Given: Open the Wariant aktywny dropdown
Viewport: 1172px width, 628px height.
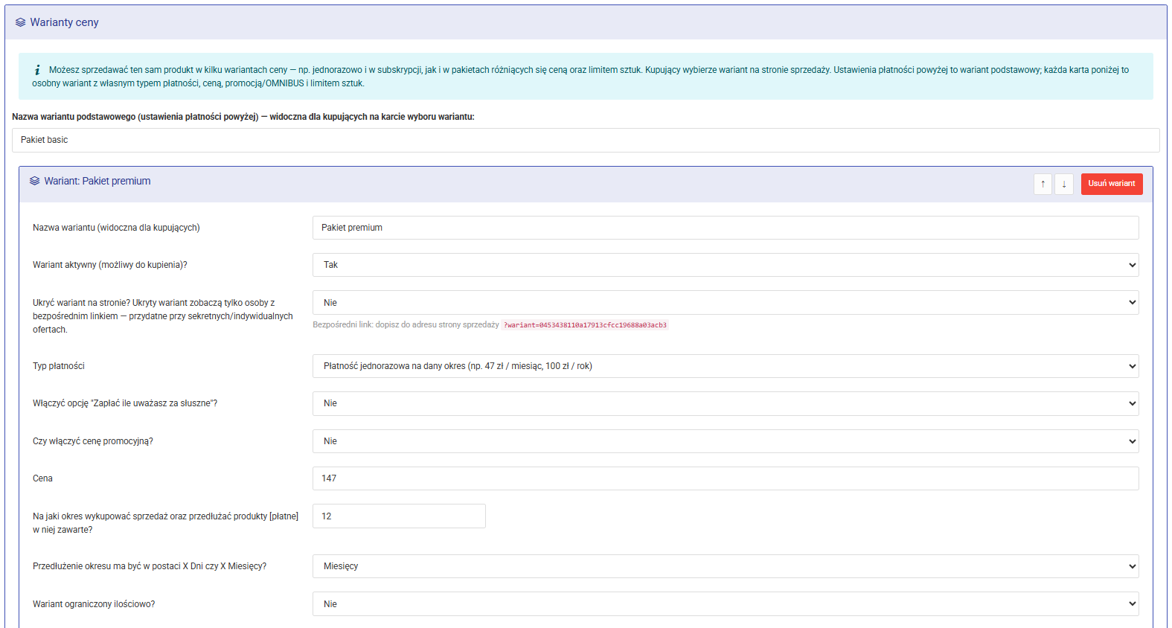Looking at the screenshot, I should [x=726, y=265].
